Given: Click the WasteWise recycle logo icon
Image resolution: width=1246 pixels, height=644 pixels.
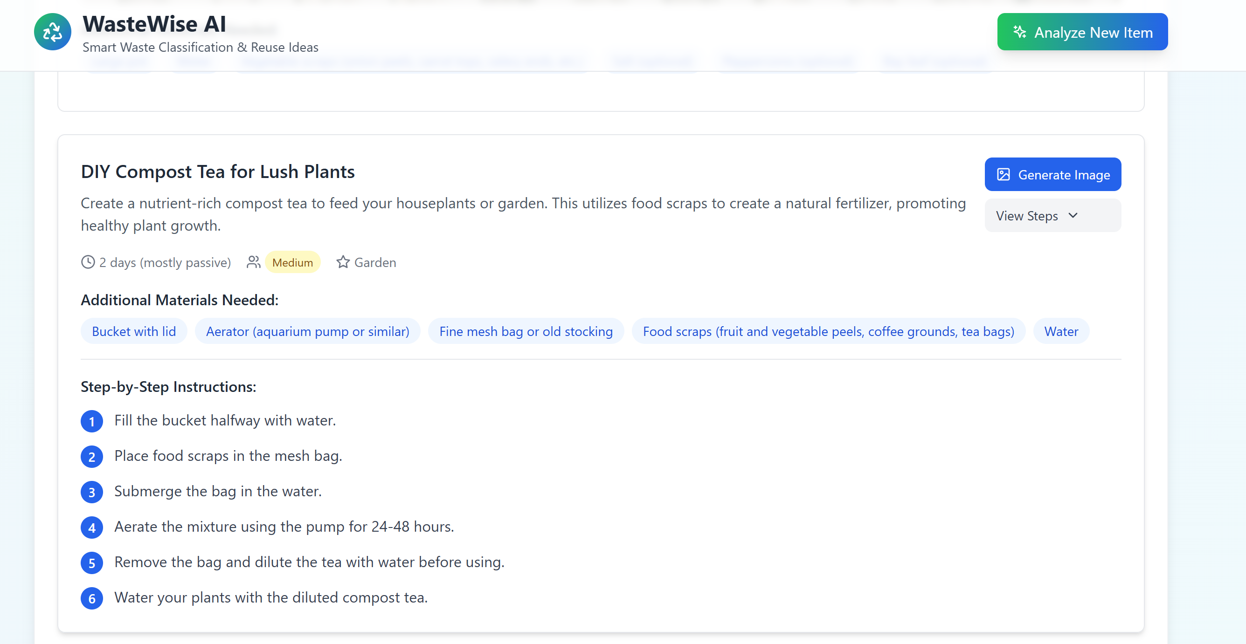Looking at the screenshot, I should [x=52, y=32].
